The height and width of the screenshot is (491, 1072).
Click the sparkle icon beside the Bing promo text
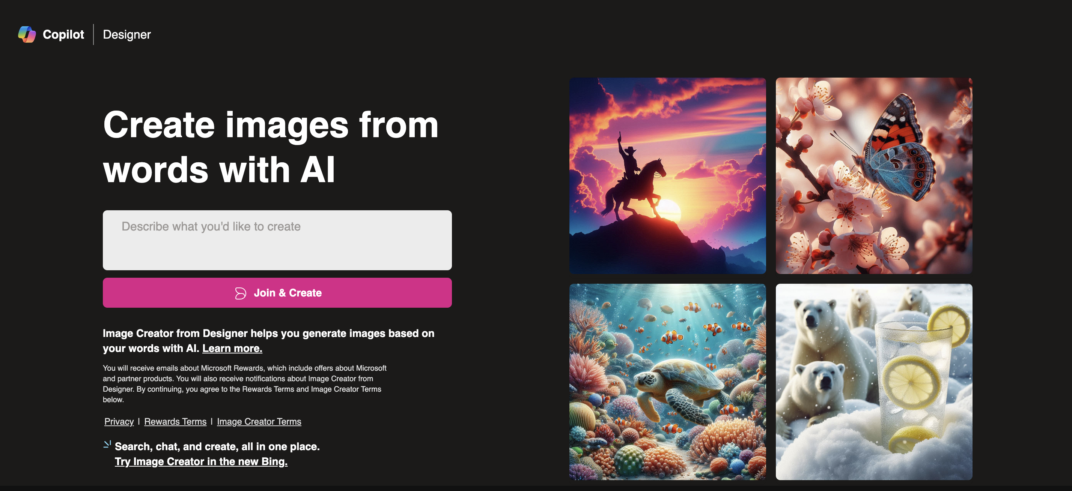pyautogui.click(x=107, y=445)
